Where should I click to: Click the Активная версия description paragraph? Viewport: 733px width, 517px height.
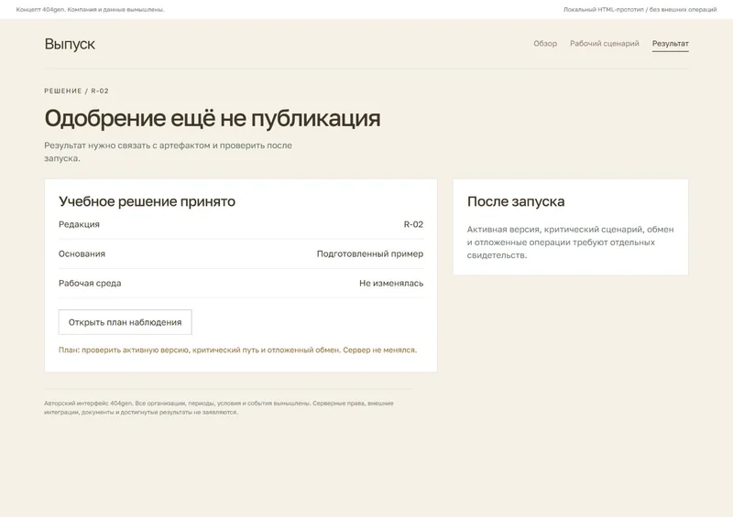(570, 242)
